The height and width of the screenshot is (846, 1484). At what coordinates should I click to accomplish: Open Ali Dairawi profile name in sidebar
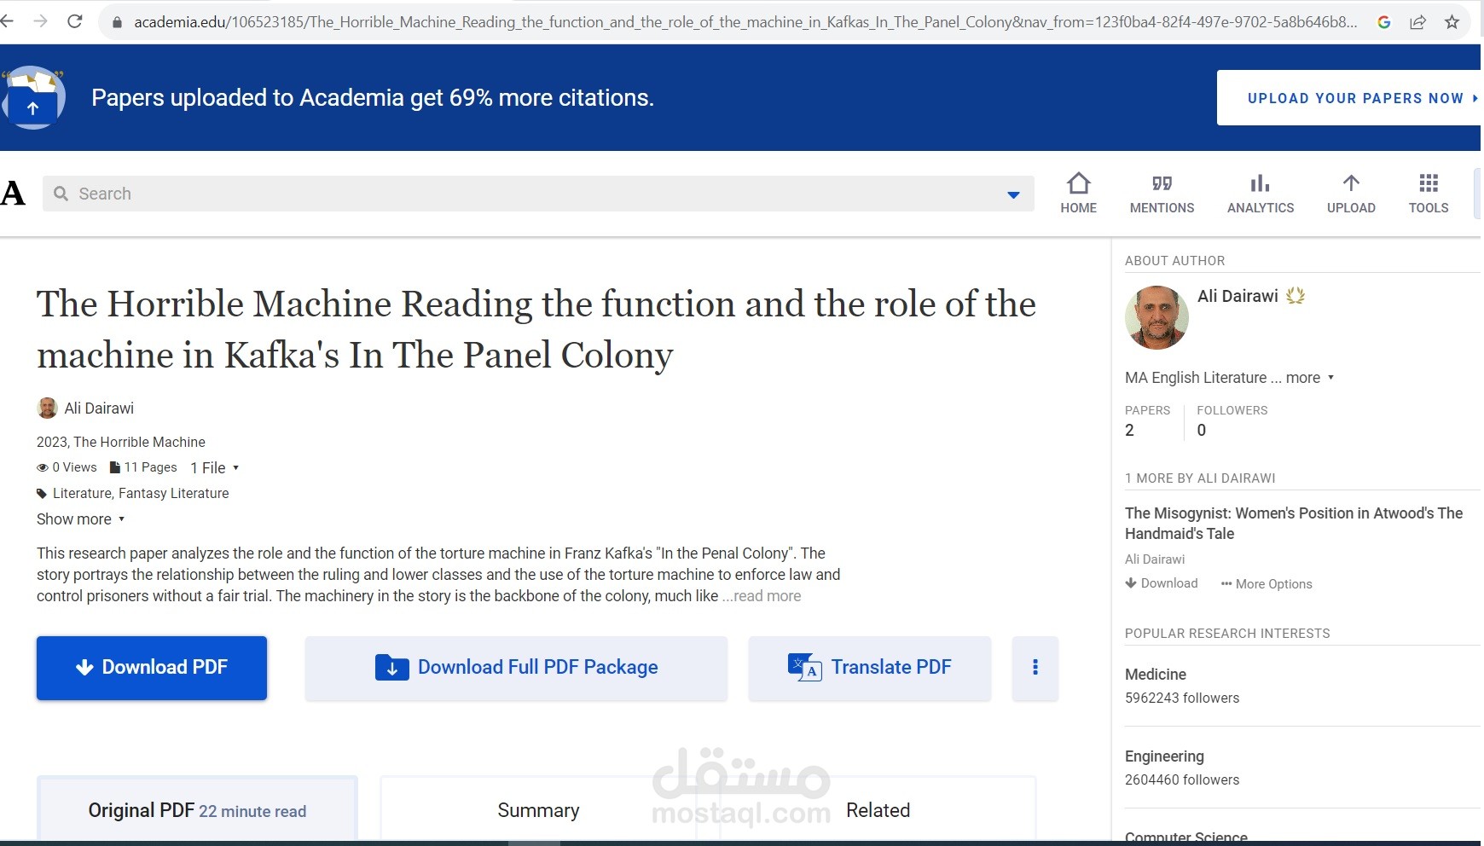click(x=1238, y=296)
